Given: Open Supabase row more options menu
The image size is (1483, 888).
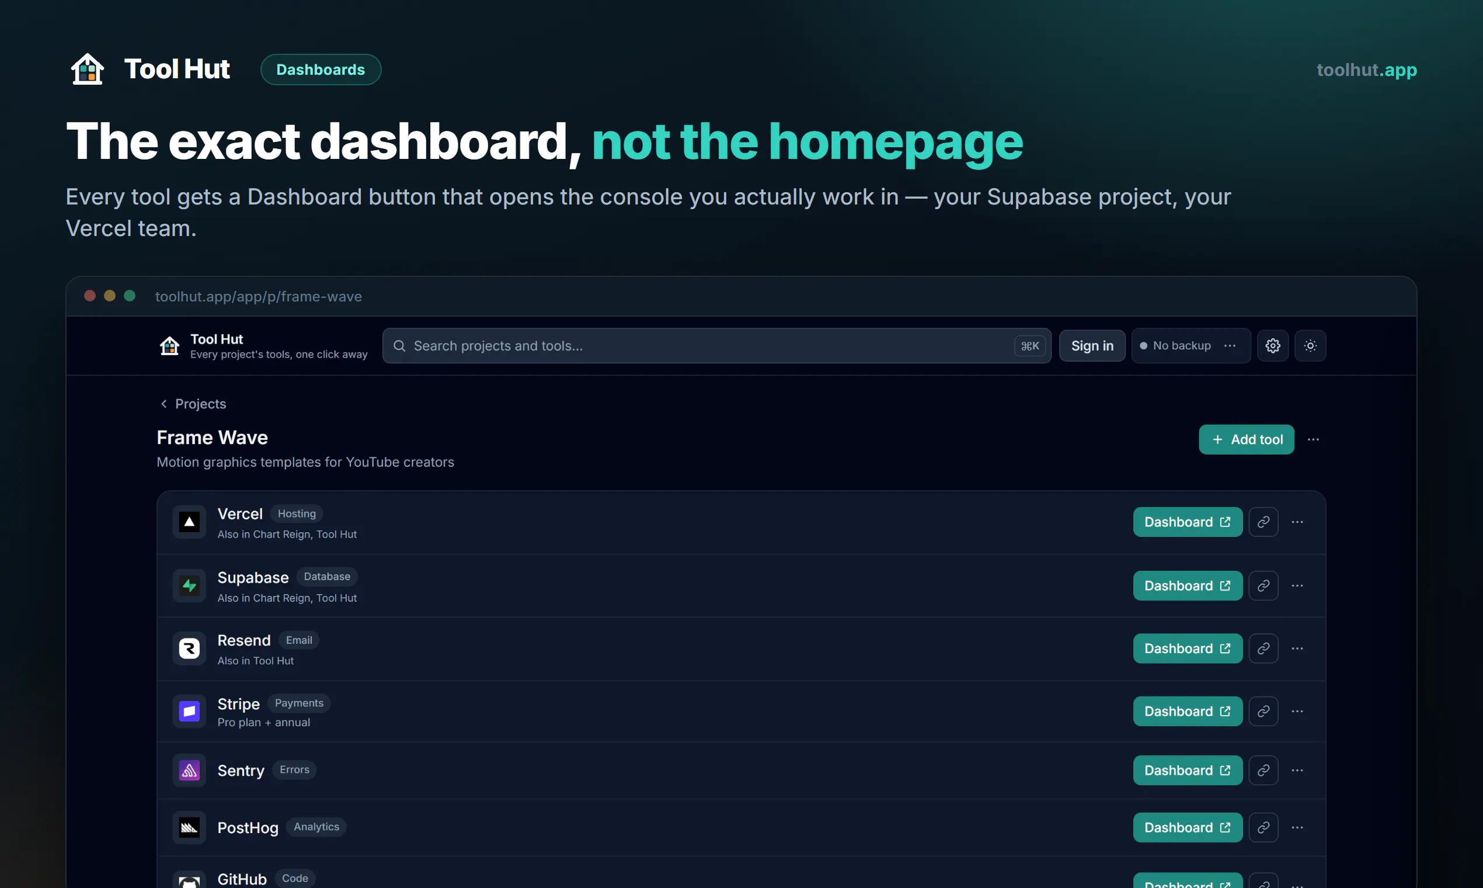Looking at the screenshot, I should click(x=1297, y=585).
